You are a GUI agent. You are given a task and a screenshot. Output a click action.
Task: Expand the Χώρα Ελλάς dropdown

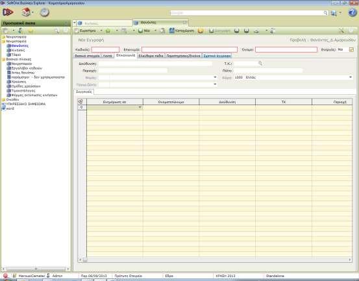pyautogui.click(x=351, y=77)
